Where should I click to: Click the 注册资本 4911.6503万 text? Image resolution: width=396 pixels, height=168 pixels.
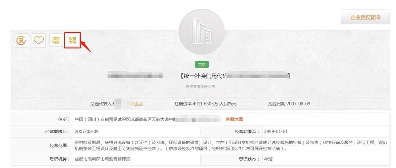point(205,104)
